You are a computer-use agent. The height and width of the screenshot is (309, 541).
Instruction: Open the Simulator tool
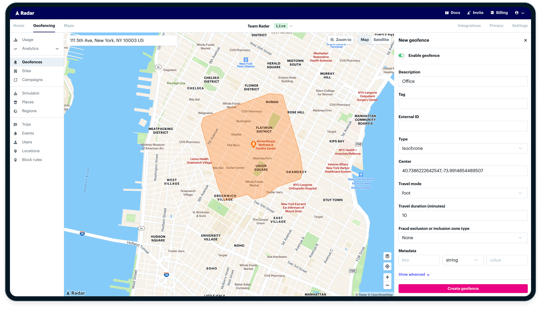click(x=30, y=93)
